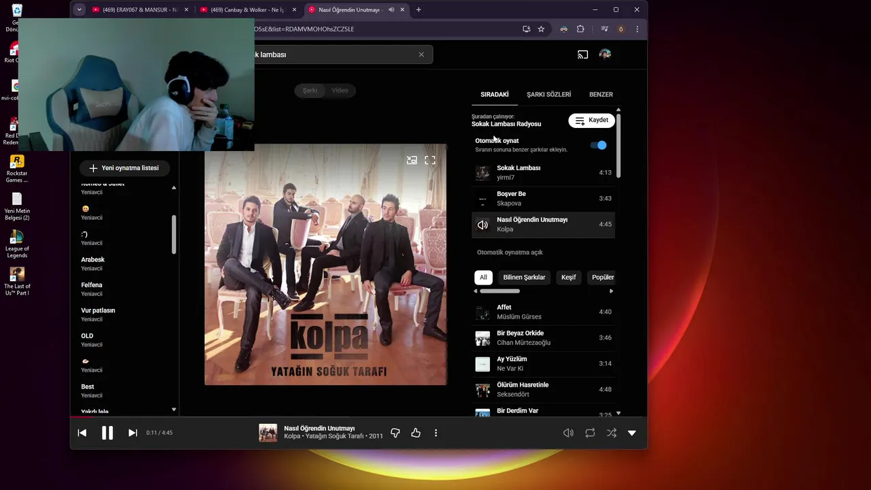Turn off Otomatik oynat switch
This screenshot has width=871, height=490.
pos(598,145)
